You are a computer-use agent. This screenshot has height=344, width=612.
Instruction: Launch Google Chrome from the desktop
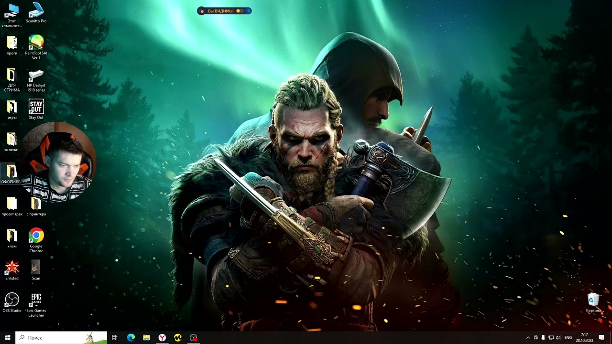click(36, 240)
